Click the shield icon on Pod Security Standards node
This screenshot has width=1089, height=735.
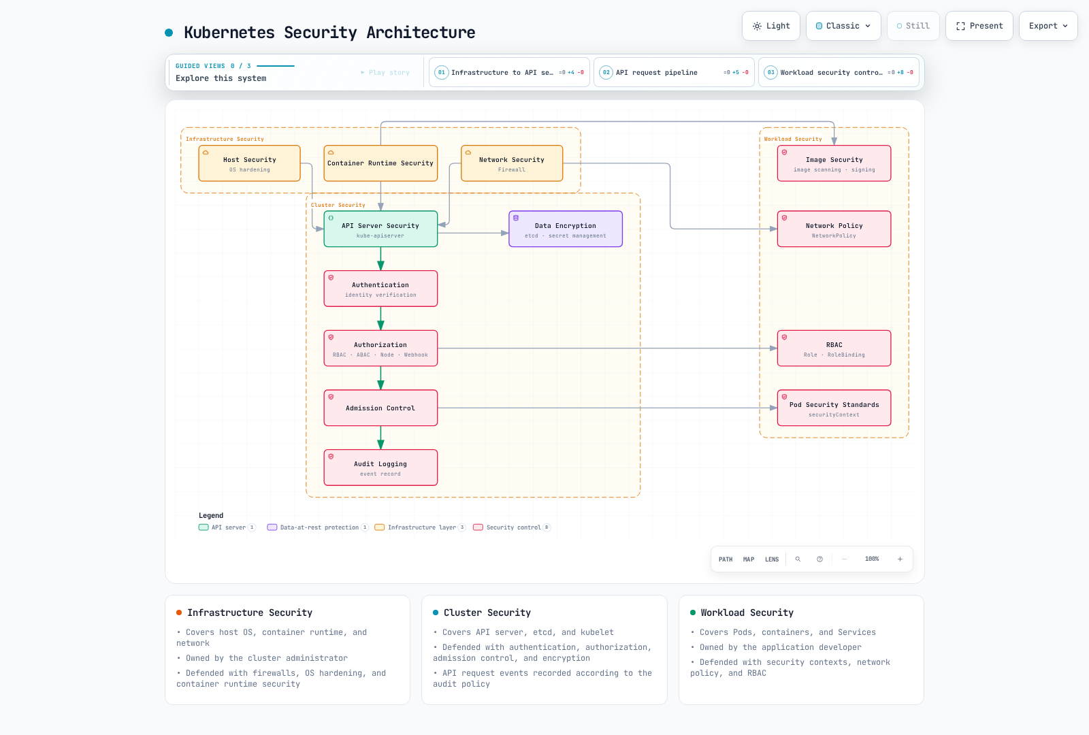784,397
